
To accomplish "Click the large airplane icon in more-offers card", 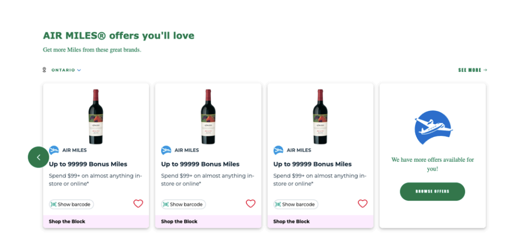I will click(433, 128).
